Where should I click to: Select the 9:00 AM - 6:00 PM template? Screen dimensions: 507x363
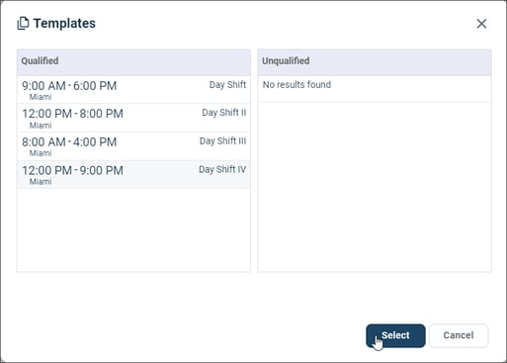133,90
